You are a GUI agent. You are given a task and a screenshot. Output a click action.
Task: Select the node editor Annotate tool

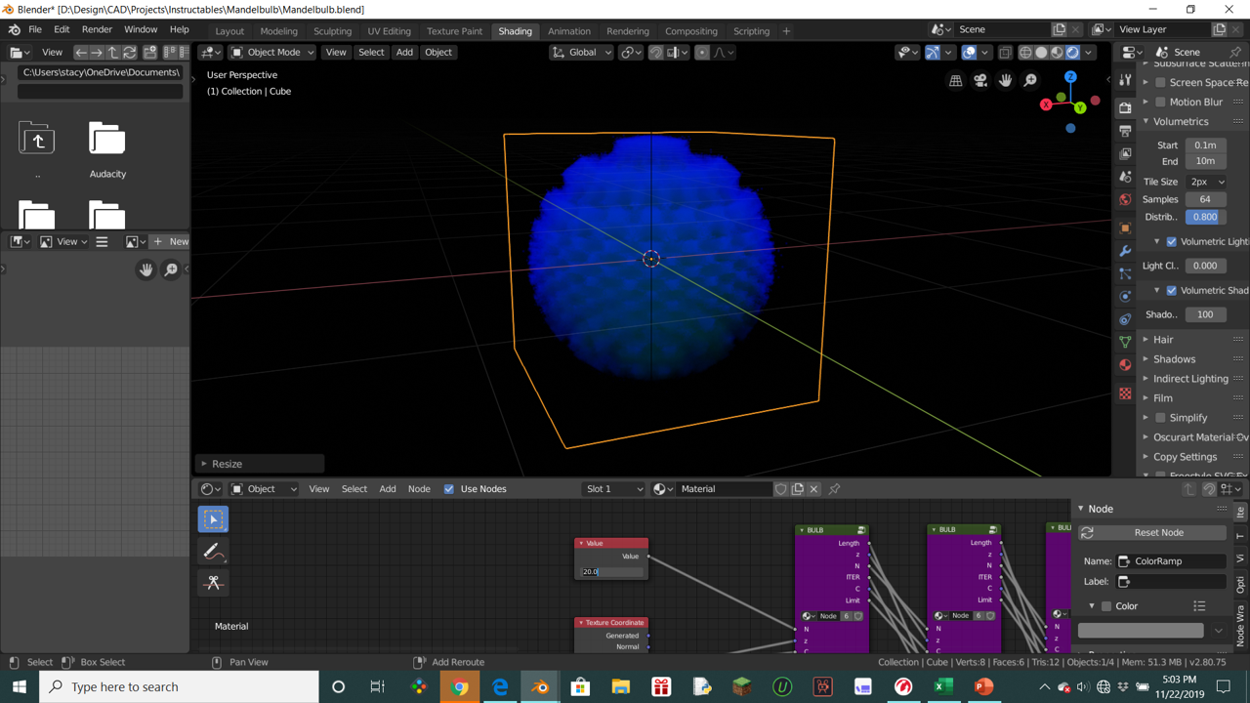(x=214, y=552)
